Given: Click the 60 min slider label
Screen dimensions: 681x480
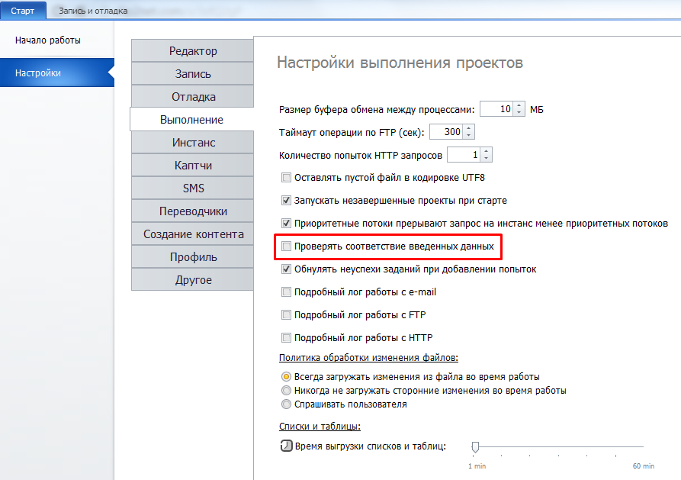Looking at the screenshot, I should (643, 466).
